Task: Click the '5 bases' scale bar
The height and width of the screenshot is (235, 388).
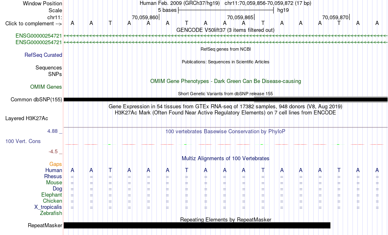Action: click(x=226, y=10)
